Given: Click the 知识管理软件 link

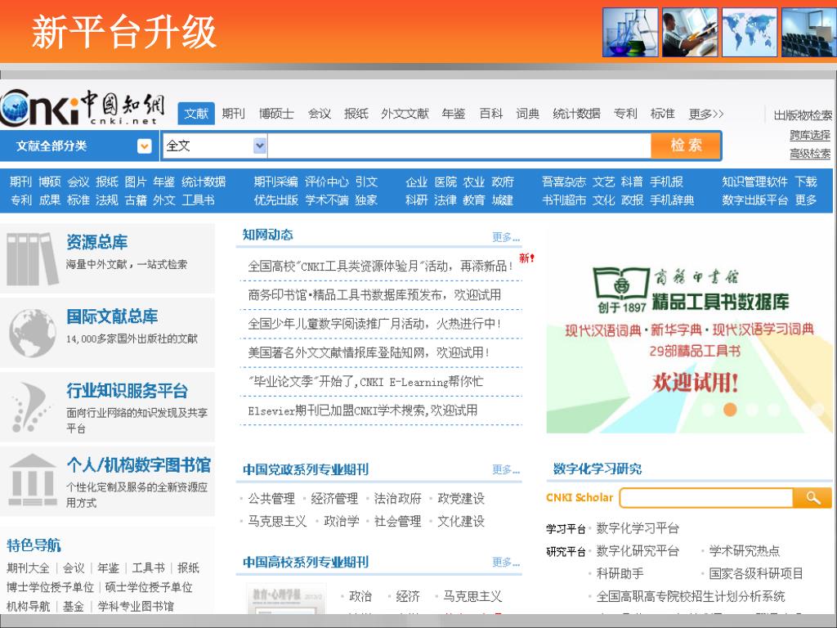Looking at the screenshot, I should tap(754, 182).
